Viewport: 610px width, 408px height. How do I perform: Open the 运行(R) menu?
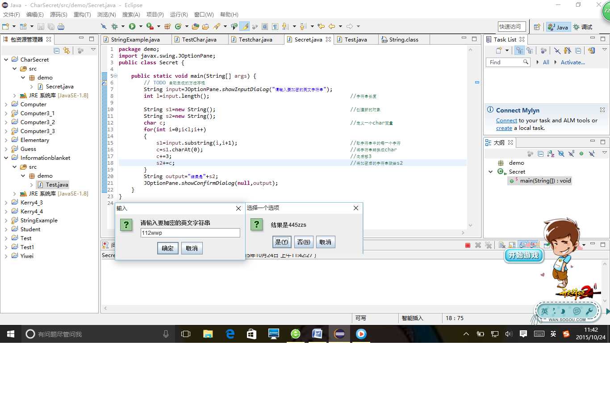point(179,15)
